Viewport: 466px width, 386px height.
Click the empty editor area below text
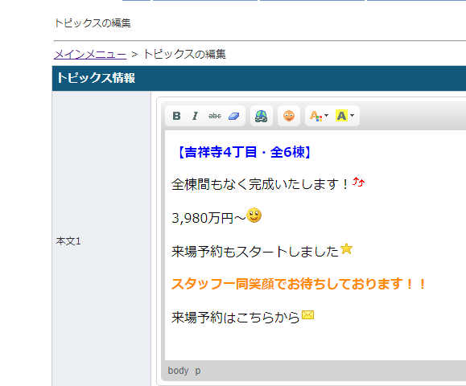pyautogui.click(x=315, y=343)
